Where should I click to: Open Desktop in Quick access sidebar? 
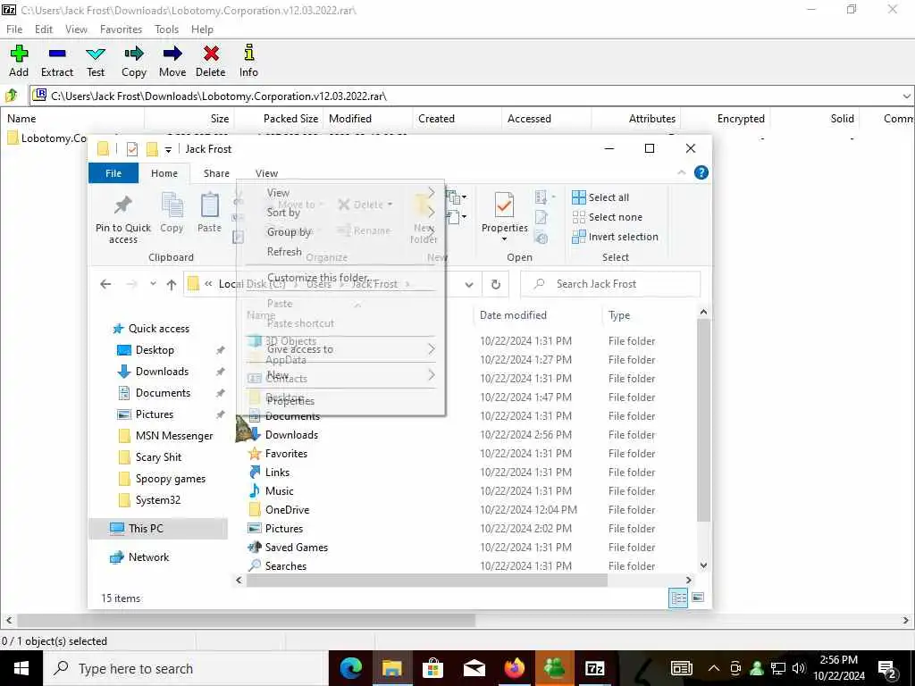pos(155,350)
